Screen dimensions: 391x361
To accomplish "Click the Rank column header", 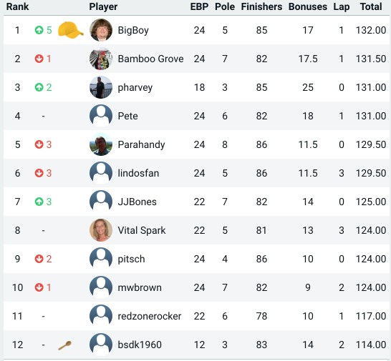I will click(x=17, y=6).
